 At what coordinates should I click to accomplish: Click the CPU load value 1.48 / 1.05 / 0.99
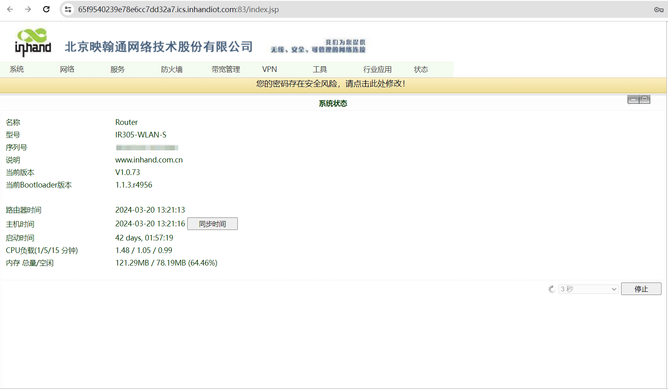point(144,251)
